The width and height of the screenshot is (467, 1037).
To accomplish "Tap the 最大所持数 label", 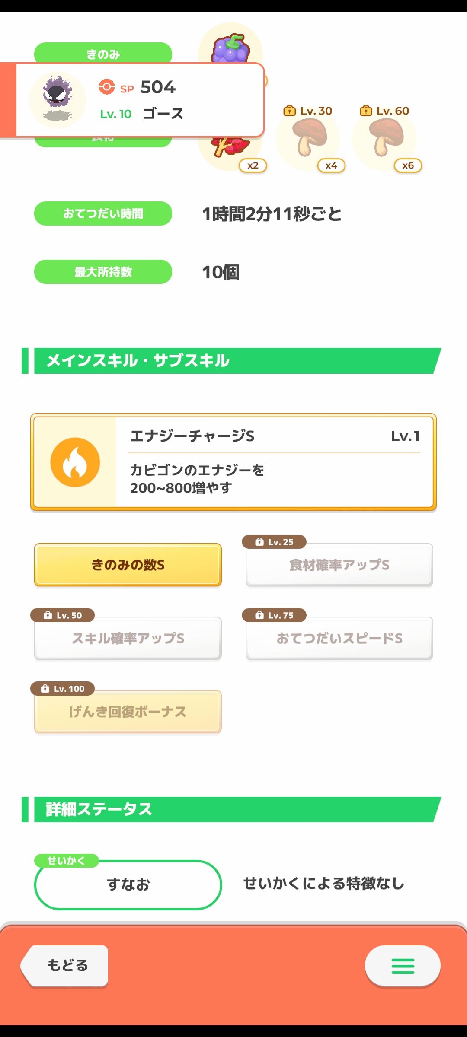I will pos(103,272).
